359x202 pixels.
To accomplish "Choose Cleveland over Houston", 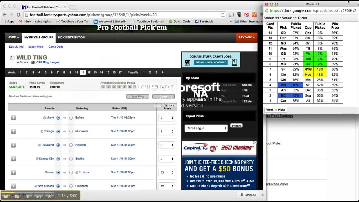I will (58, 145).
